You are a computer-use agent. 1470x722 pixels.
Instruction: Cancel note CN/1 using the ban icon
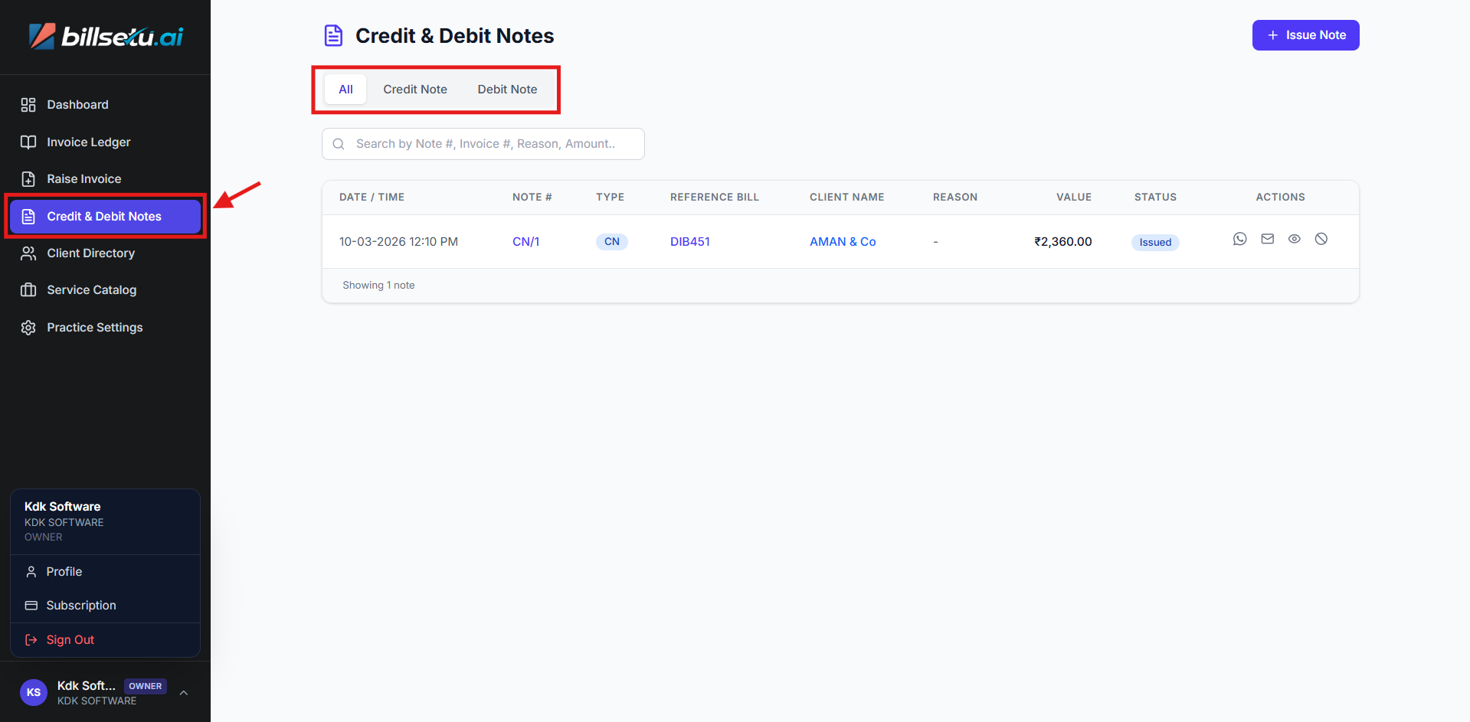(1321, 239)
